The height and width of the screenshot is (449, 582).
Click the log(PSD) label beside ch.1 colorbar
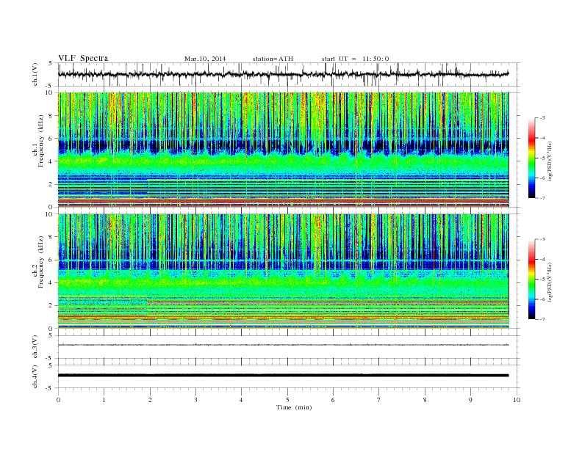click(550, 161)
